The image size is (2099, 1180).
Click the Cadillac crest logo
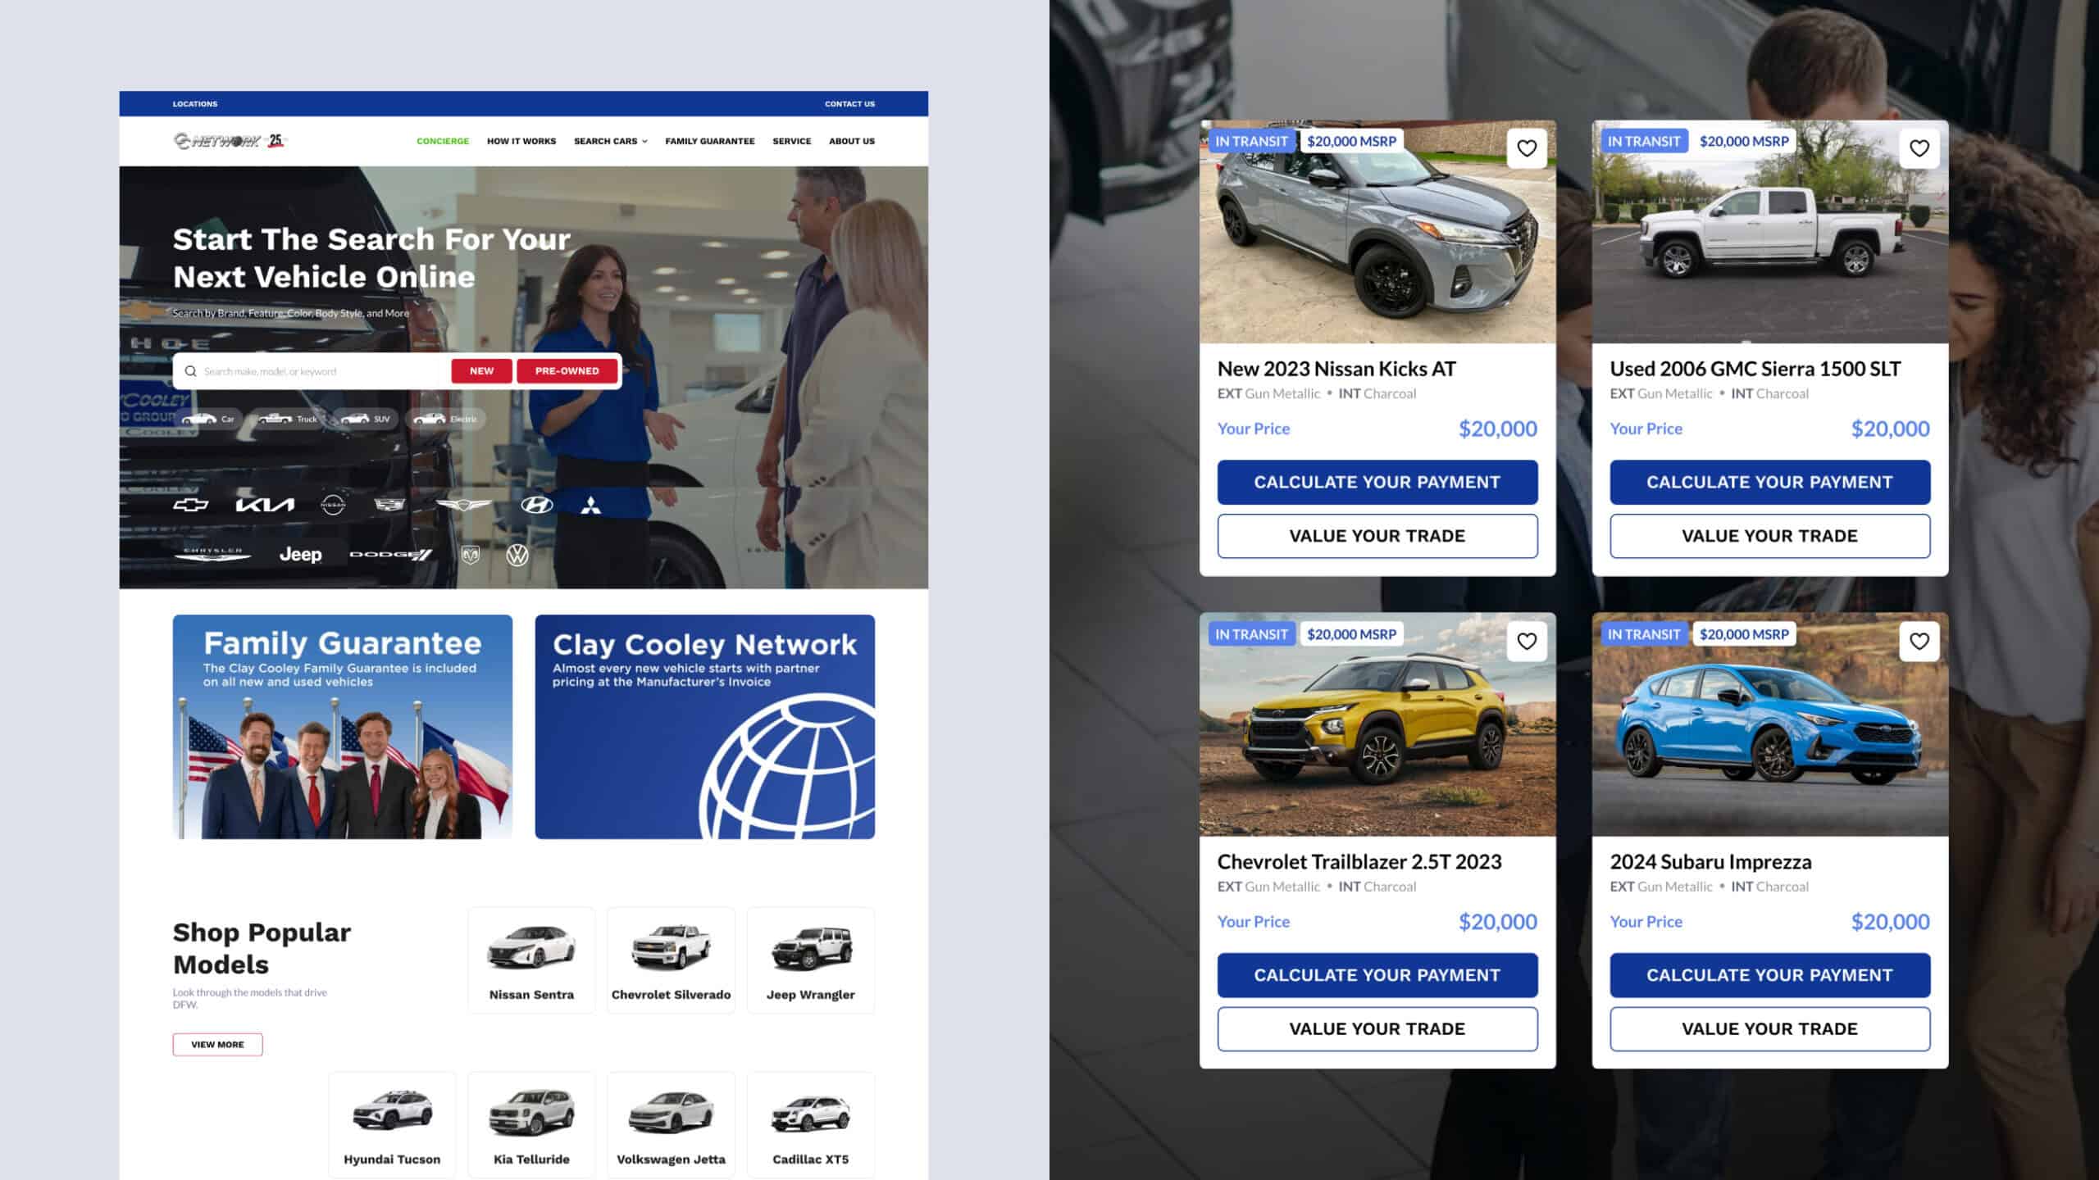point(389,505)
